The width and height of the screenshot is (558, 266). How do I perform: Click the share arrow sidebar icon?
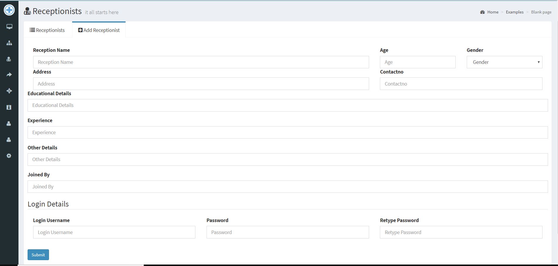(9, 75)
